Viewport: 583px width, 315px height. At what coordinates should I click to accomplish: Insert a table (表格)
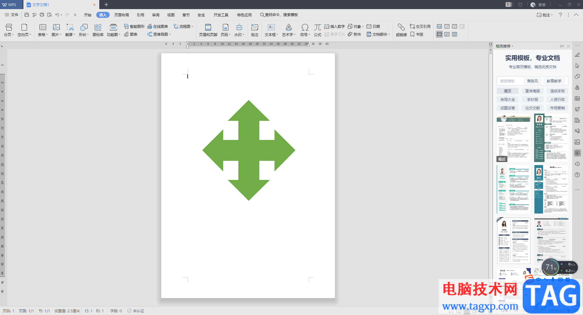pyautogui.click(x=43, y=30)
